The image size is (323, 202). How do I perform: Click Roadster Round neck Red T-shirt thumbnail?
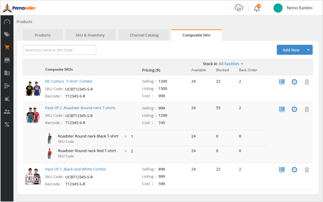[x=49, y=154]
